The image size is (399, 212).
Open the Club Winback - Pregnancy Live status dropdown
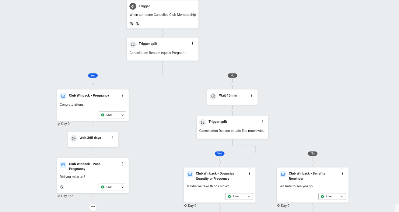click(112, 115)
